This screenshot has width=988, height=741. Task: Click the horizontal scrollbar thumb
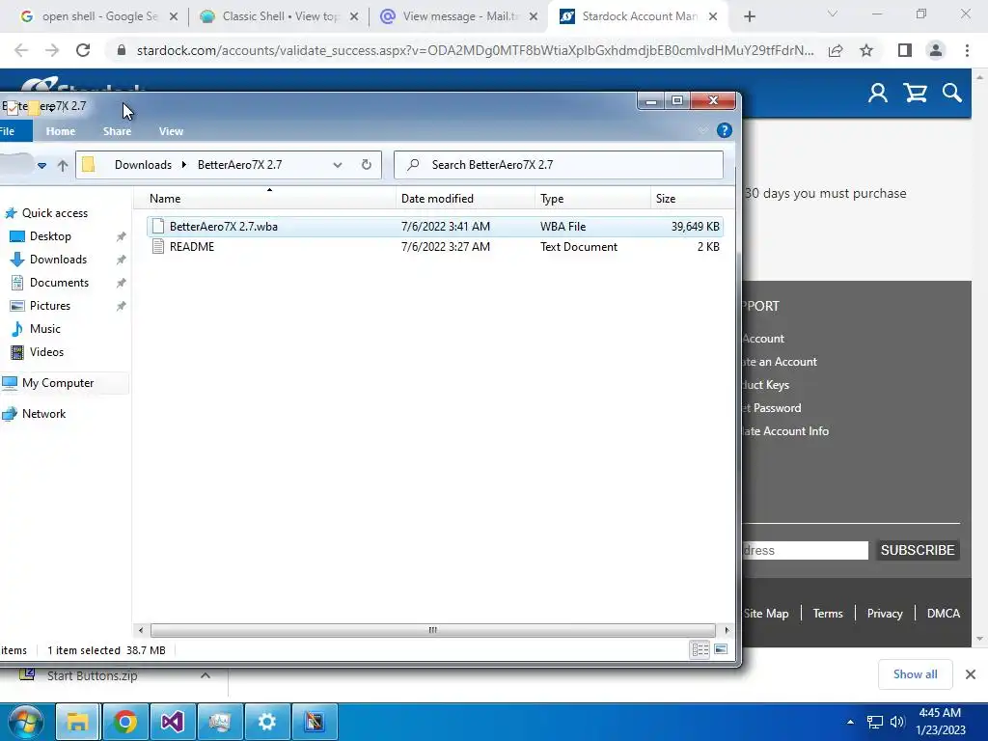[433, 630]
